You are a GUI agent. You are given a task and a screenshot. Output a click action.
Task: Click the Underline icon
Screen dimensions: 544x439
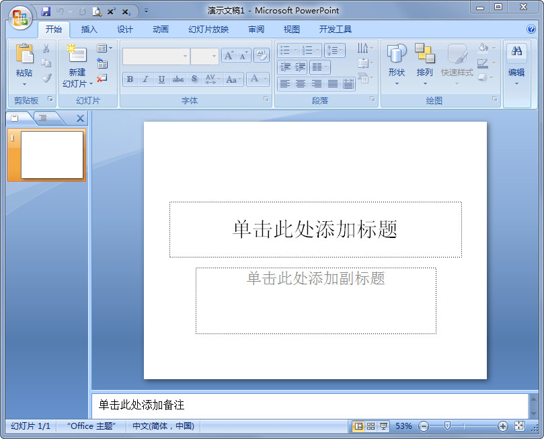click(x=161, y=79)
